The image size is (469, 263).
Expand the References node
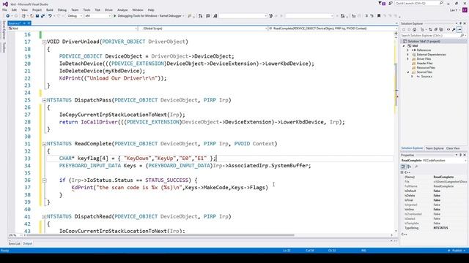(x=407, y=50)
